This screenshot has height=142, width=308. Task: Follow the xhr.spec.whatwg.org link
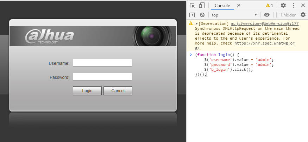265,43
